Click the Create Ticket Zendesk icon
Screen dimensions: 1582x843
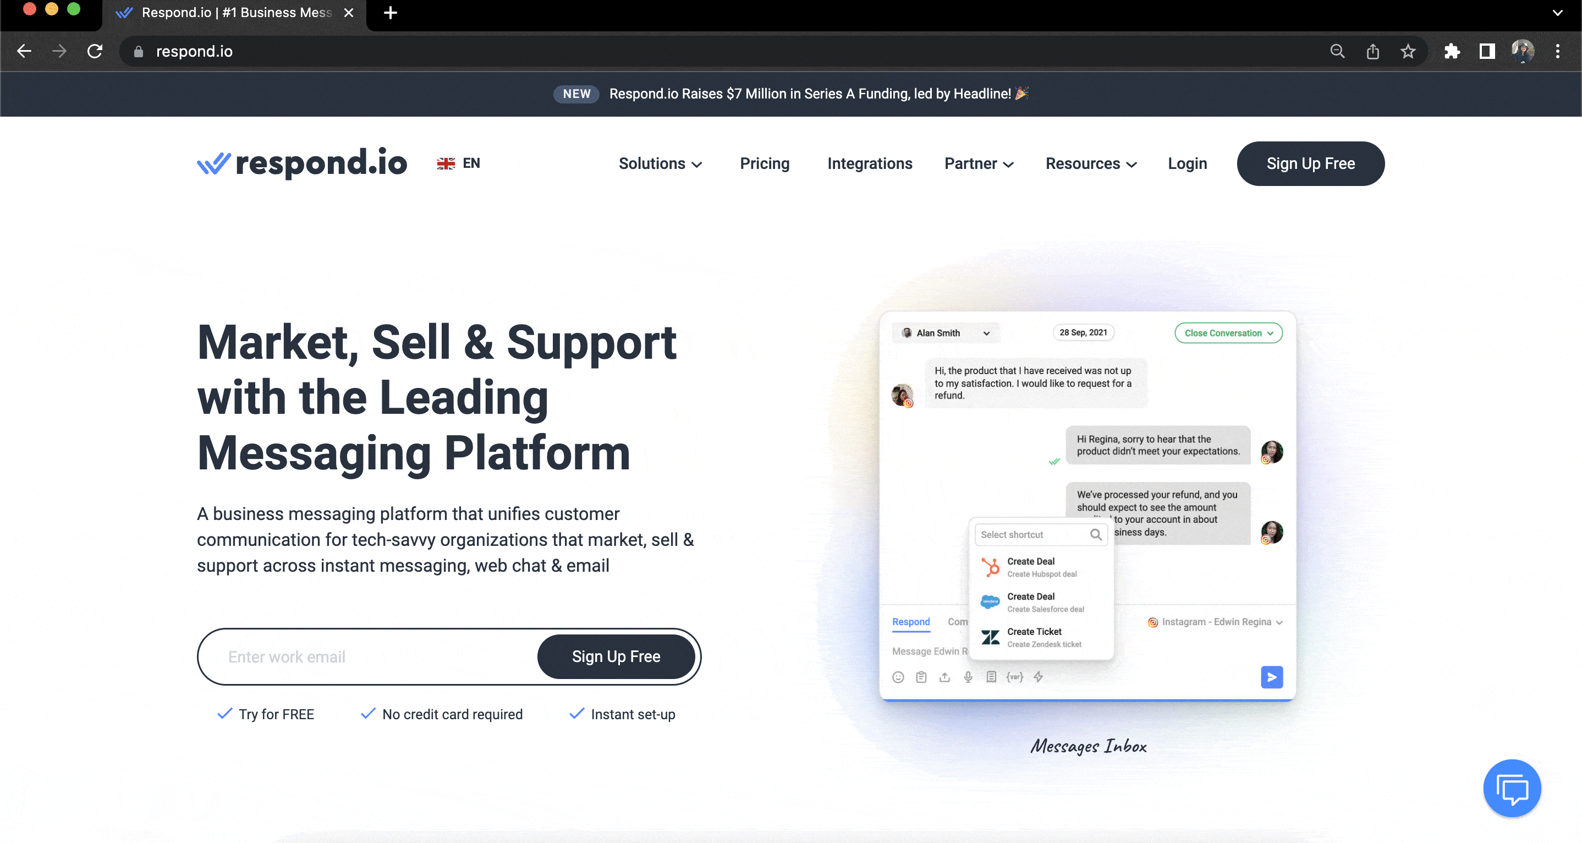pos(991,637)
